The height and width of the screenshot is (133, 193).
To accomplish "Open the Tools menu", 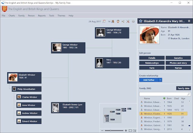I will point(52,16).
